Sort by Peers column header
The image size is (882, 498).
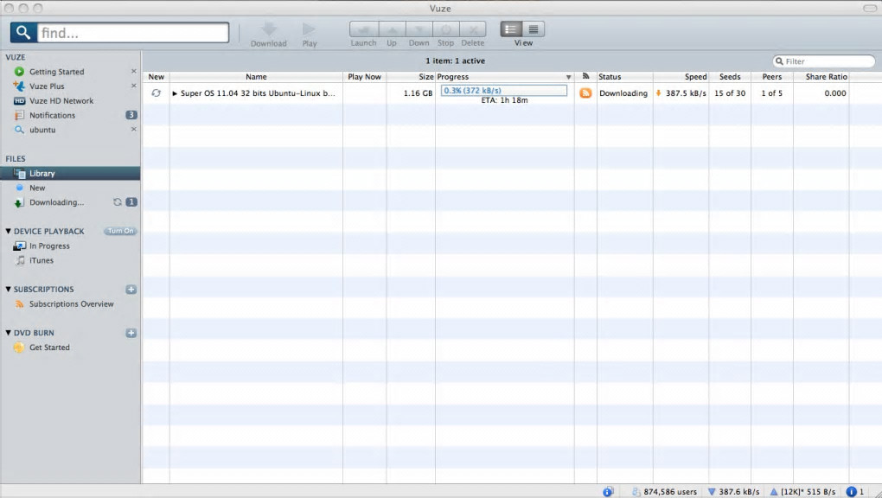pyautogui.click(x=771, y=77)
